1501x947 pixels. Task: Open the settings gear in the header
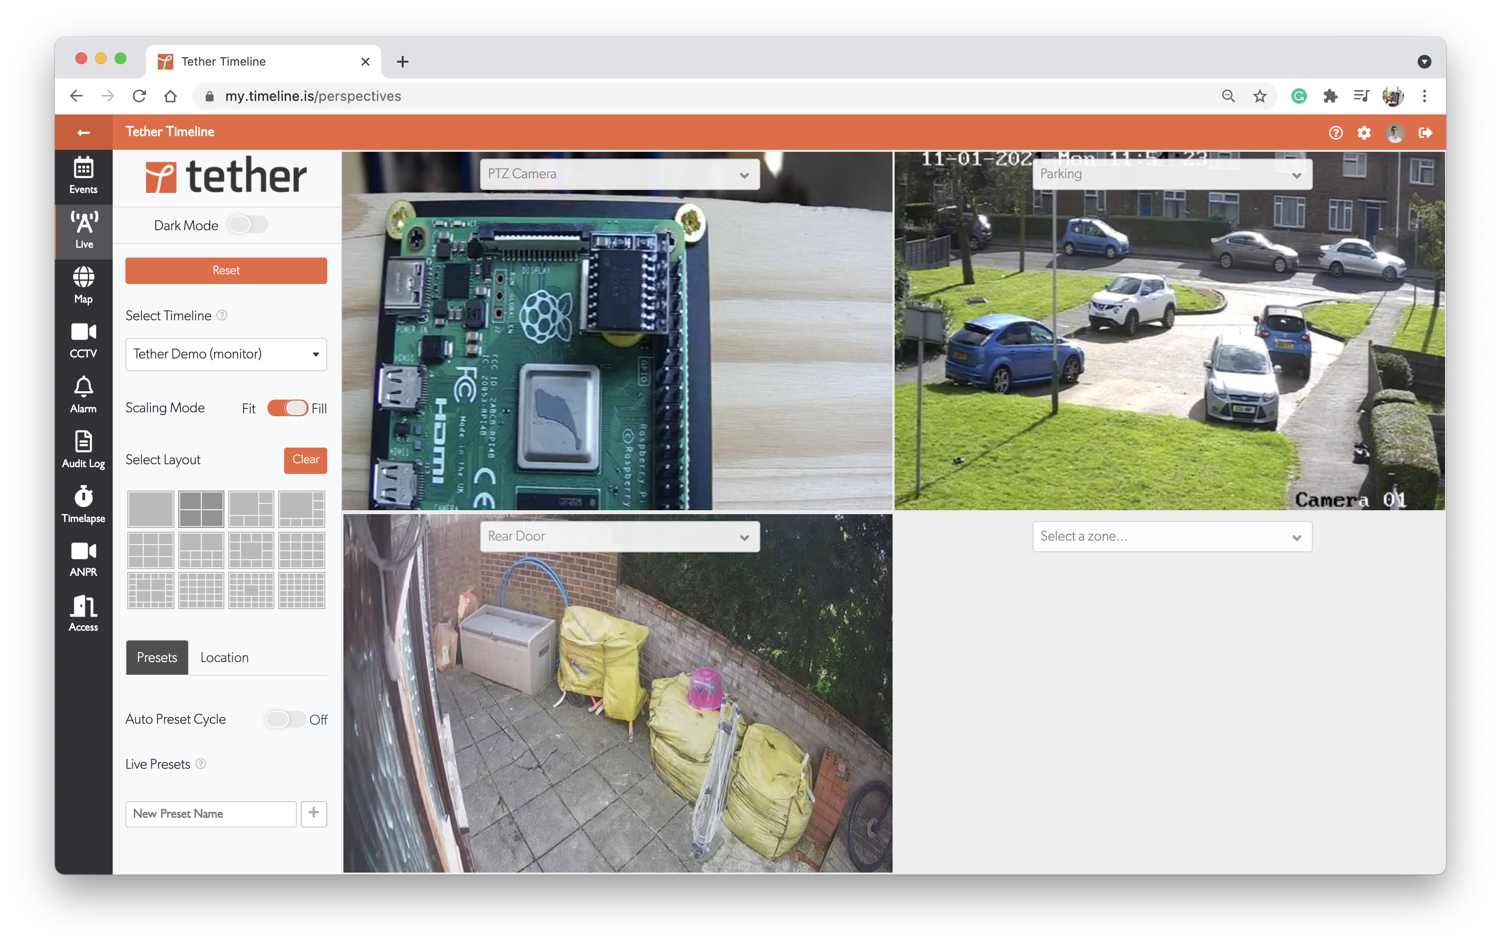pos(1364,132)
